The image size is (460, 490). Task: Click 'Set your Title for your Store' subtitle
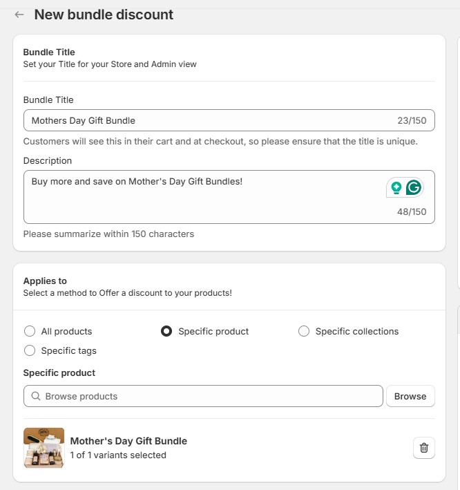110,64
